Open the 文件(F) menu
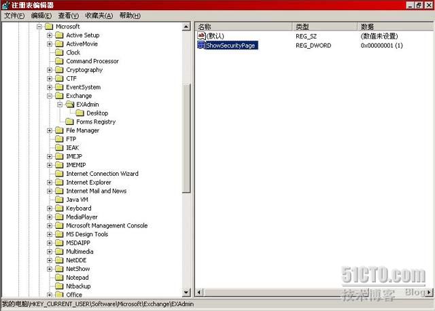 pyautogui.click(x=14, y=16)
